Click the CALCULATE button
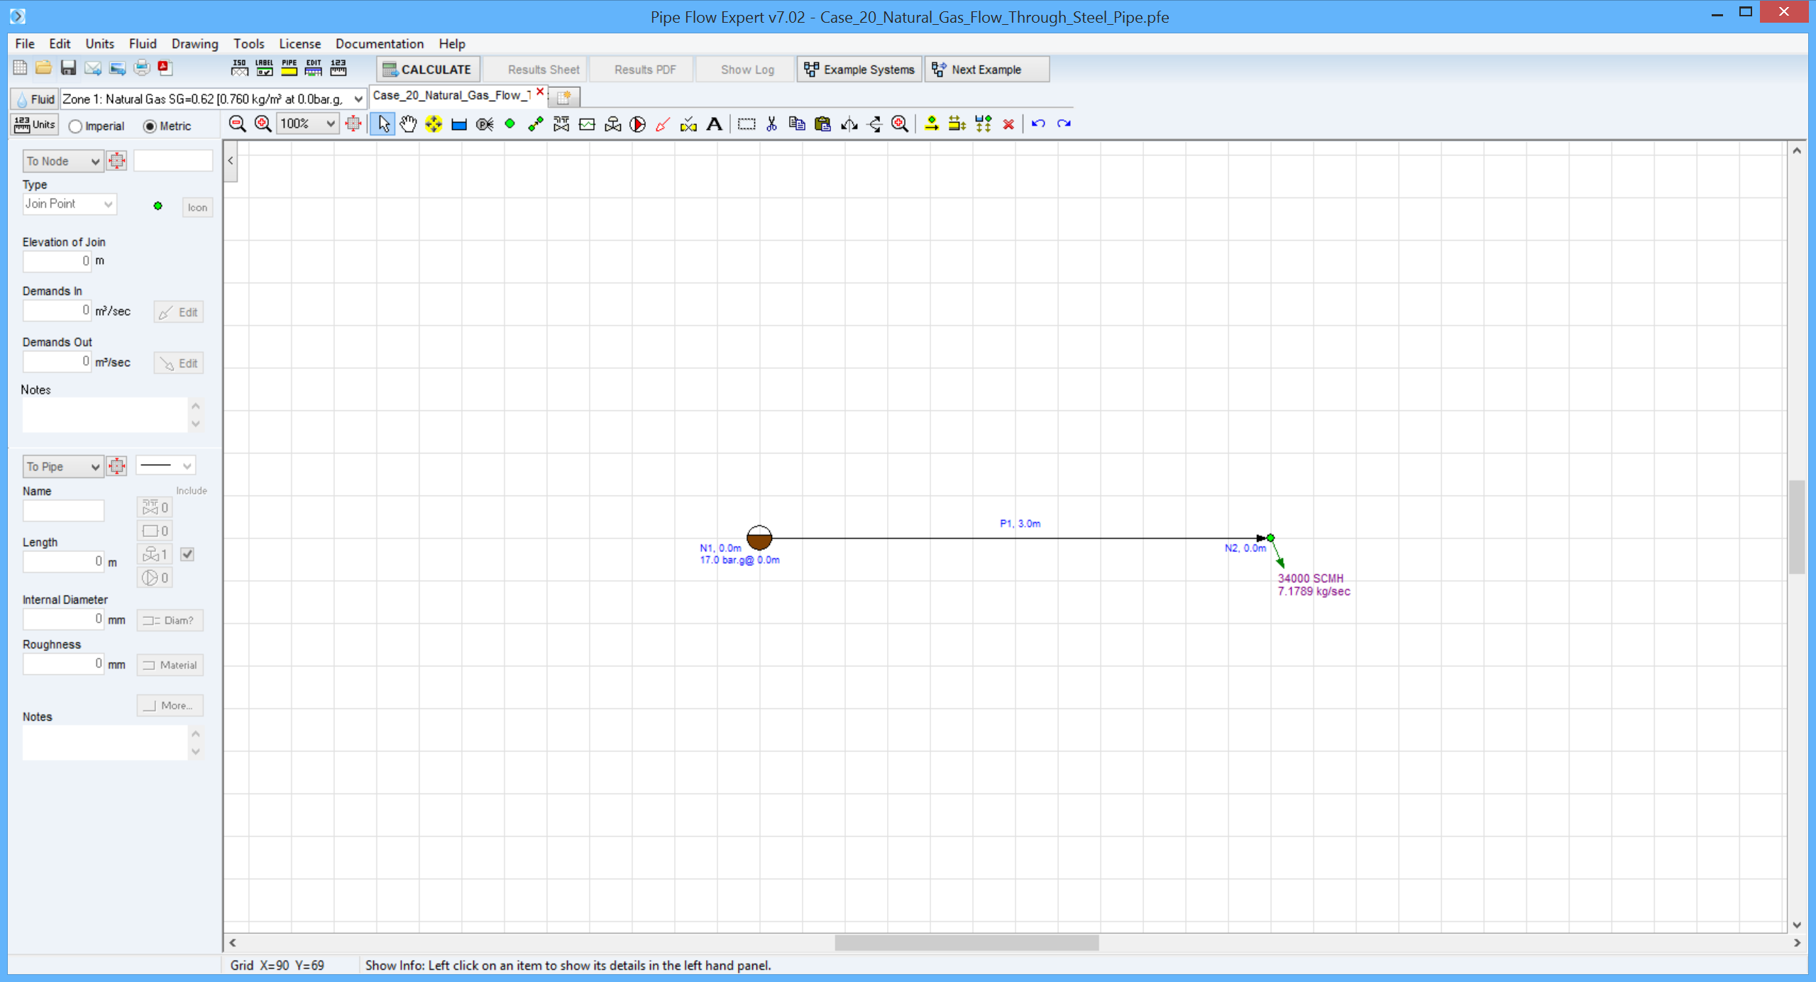 [428, 70]
